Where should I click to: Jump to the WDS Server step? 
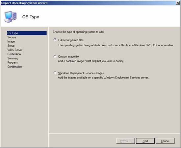coord(15,50)
